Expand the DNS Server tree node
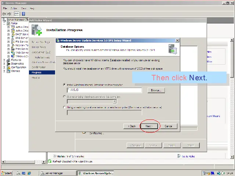The image size is (235, 176). [8, 38]
